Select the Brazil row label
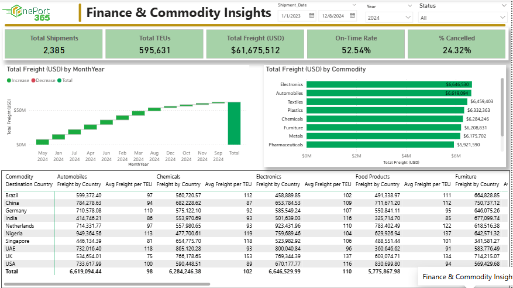 click(x=12, y=196)
